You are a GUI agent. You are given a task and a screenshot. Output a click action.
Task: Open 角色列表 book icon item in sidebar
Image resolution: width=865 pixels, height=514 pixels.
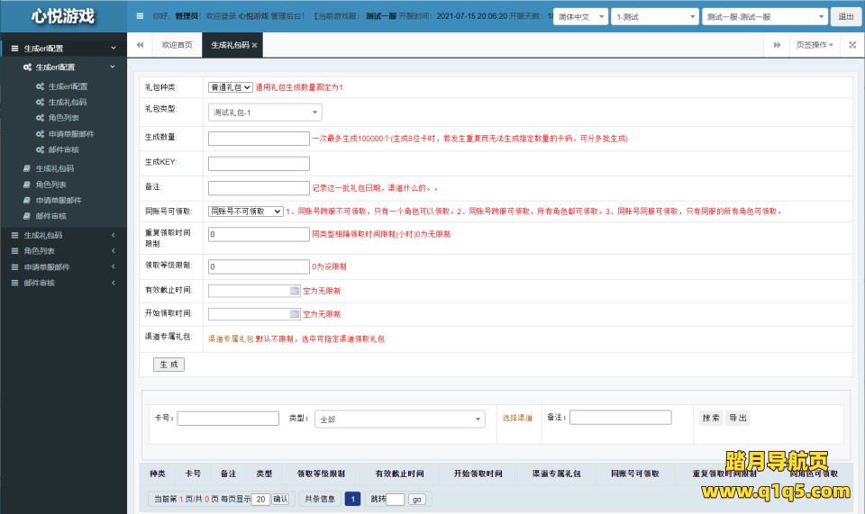[x=50, y=185]
